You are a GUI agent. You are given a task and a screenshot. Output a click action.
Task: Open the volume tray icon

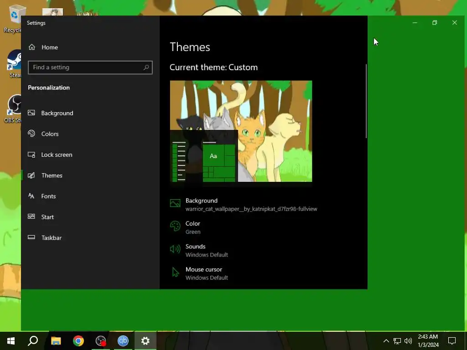click(408, 341)
